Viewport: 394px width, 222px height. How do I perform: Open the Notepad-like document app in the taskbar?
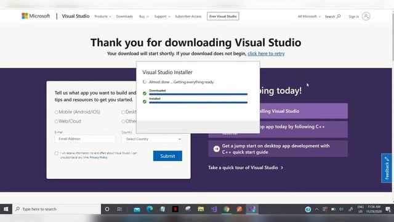coord(163,209)
